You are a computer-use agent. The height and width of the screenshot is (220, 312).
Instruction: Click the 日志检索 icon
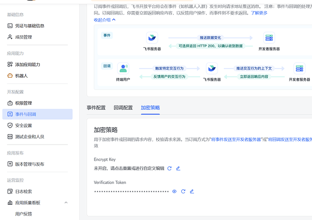point(10,192)
